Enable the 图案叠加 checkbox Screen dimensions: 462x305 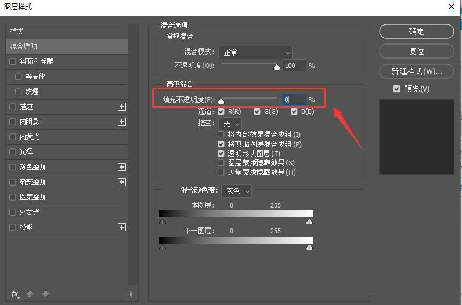[x=13, y=197]
